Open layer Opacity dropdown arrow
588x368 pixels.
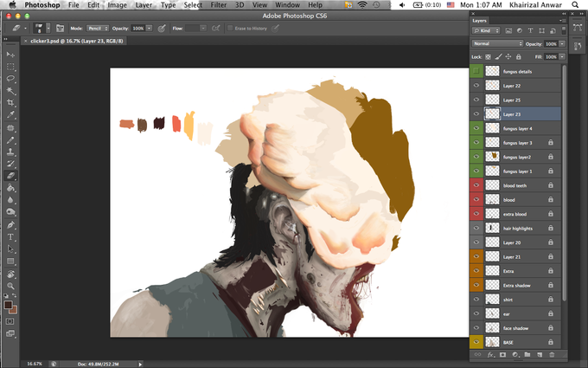coord(562,44)
